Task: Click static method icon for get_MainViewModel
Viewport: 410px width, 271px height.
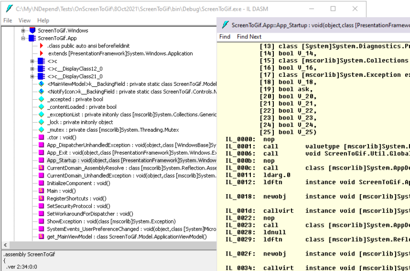Action: pyautogui.click(x=41, y=236)
